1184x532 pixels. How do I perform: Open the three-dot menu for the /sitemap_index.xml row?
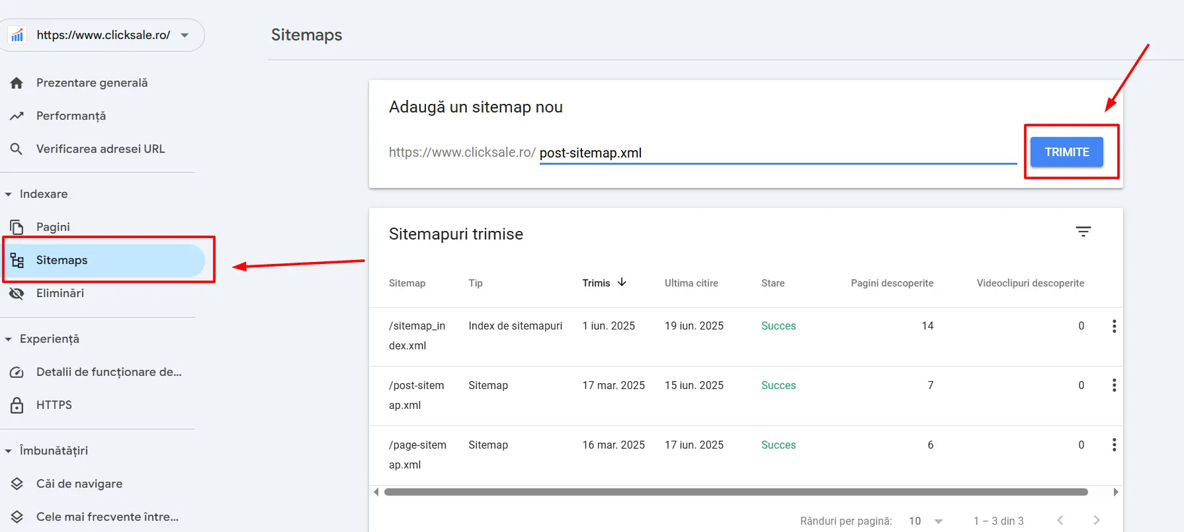coord(1114,326)
